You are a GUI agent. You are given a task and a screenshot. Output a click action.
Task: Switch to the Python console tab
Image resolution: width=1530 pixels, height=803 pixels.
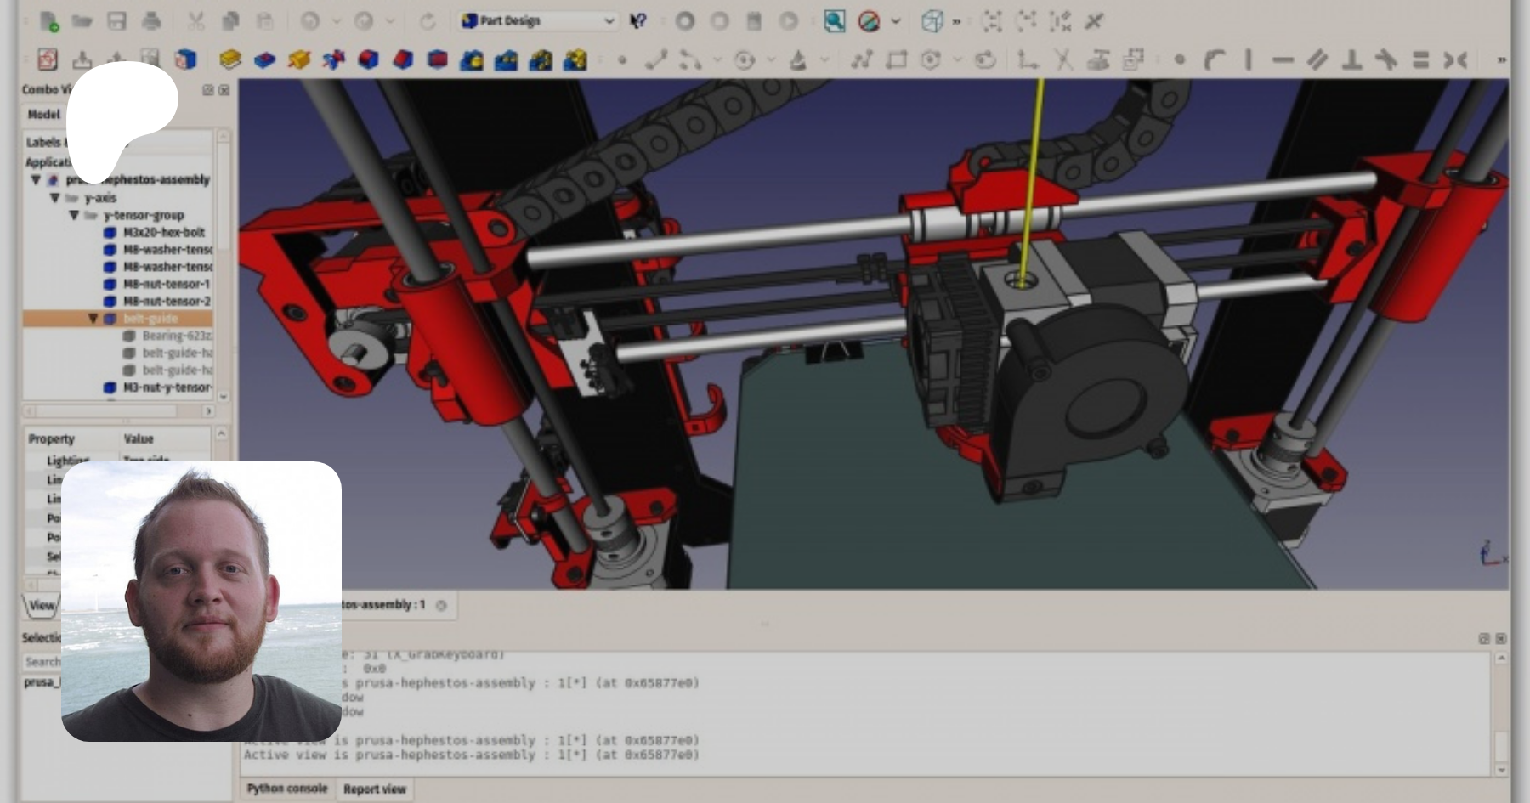[286, 789]
